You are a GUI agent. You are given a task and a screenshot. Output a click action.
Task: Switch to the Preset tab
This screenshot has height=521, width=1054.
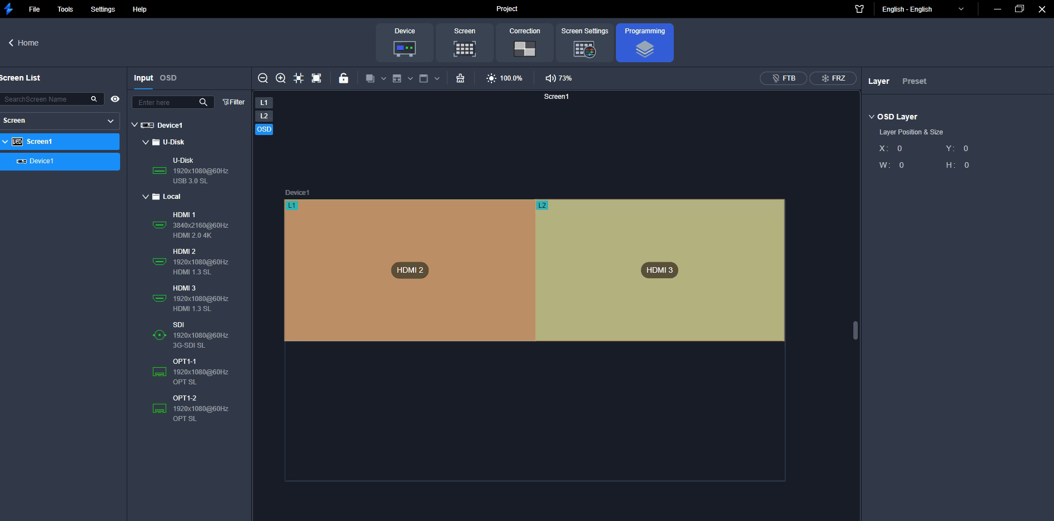[914, 81]
